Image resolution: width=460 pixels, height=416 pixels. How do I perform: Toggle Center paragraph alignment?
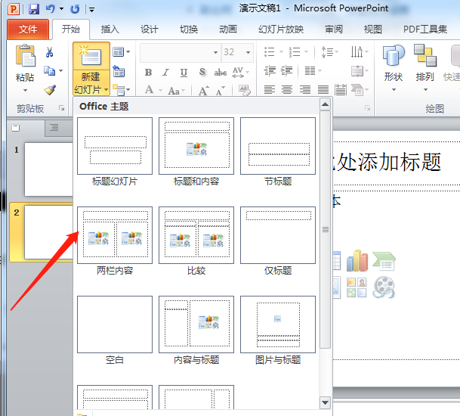(x=287, y=89)
